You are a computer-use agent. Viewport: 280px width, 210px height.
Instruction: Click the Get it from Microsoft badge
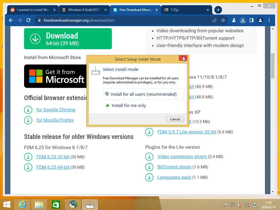55,76
